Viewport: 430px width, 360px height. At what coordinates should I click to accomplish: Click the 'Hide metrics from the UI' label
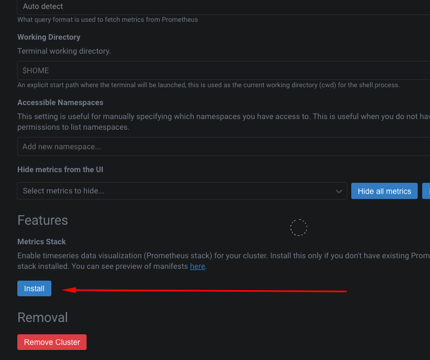coord(60,169)
